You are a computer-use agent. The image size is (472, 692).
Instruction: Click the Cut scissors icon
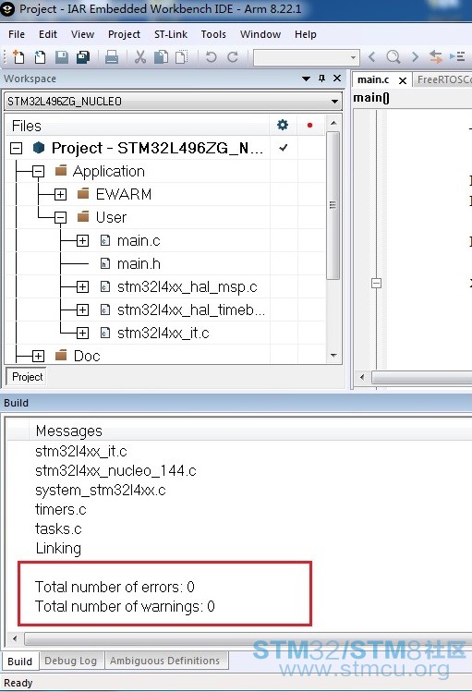[x=140, y=57]
